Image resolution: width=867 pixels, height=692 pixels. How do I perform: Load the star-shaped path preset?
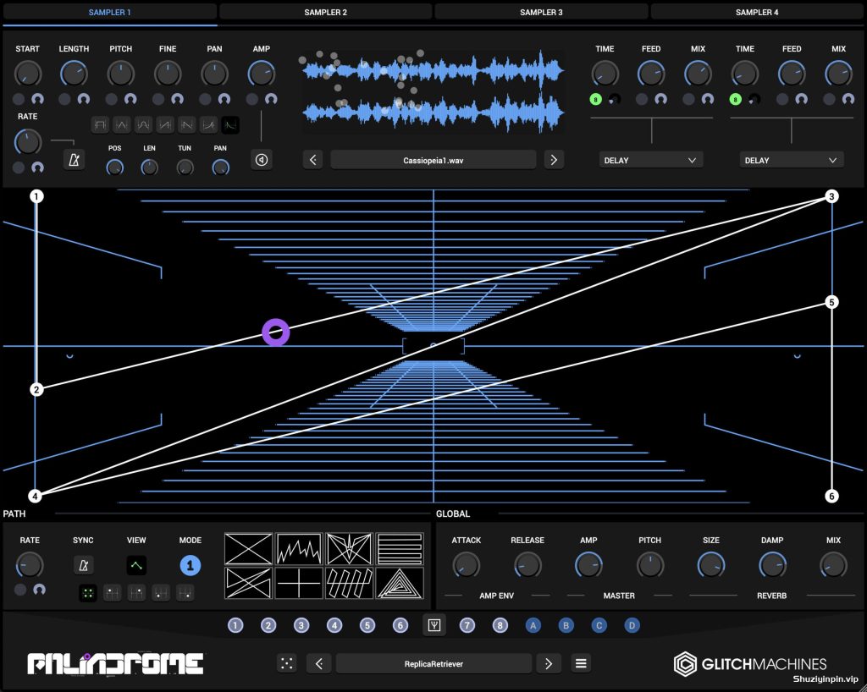[x=350, y=548]
